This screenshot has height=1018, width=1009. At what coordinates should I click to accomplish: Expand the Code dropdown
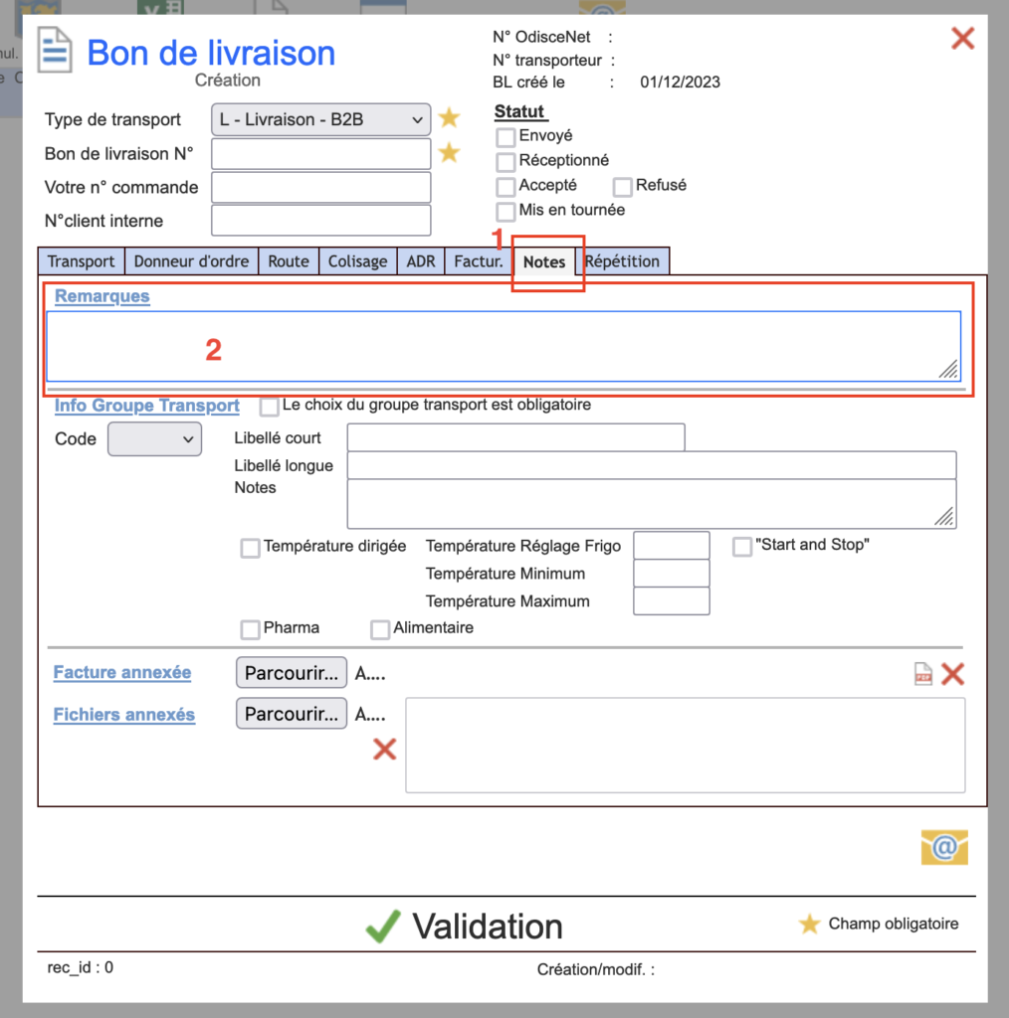(154, 439)
